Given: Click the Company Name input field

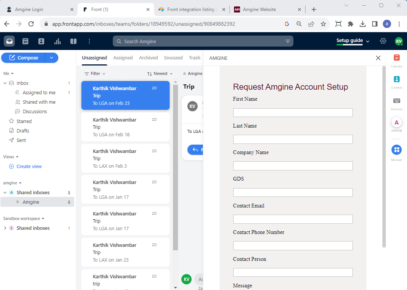Looking at the screenshot, I should pos(293,166).
